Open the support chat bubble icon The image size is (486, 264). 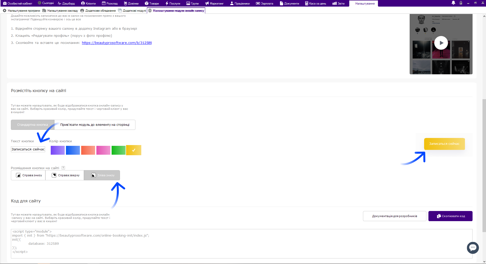(473, 248)
